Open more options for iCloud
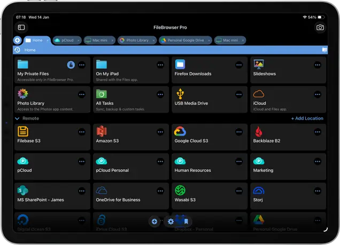 coord(318,94)
